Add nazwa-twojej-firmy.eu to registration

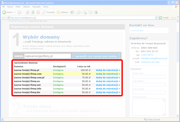108,81
